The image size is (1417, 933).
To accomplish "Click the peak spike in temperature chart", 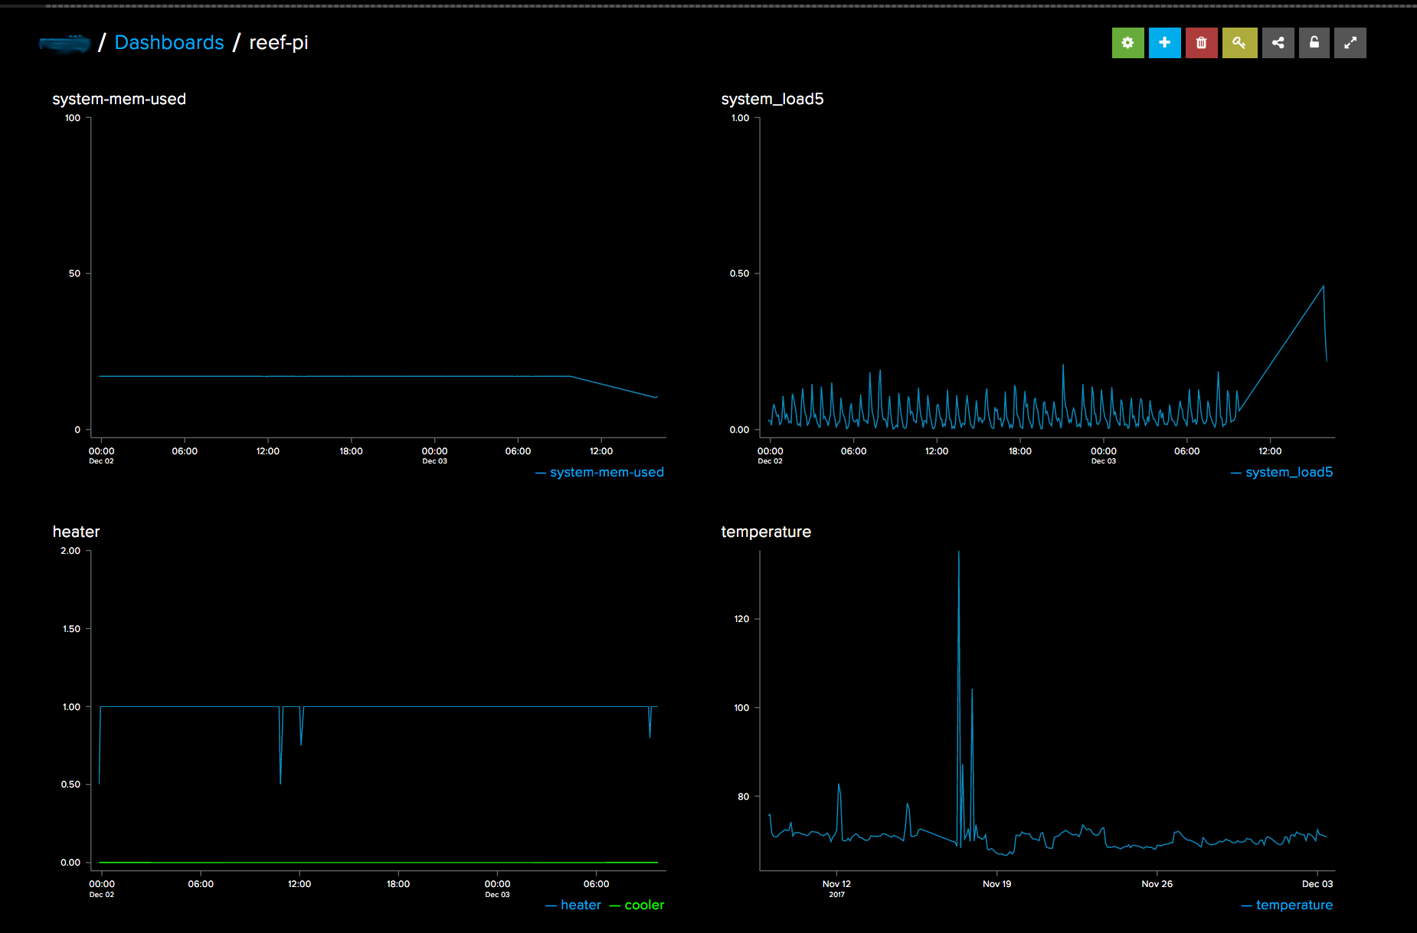I will click(958, 553).
